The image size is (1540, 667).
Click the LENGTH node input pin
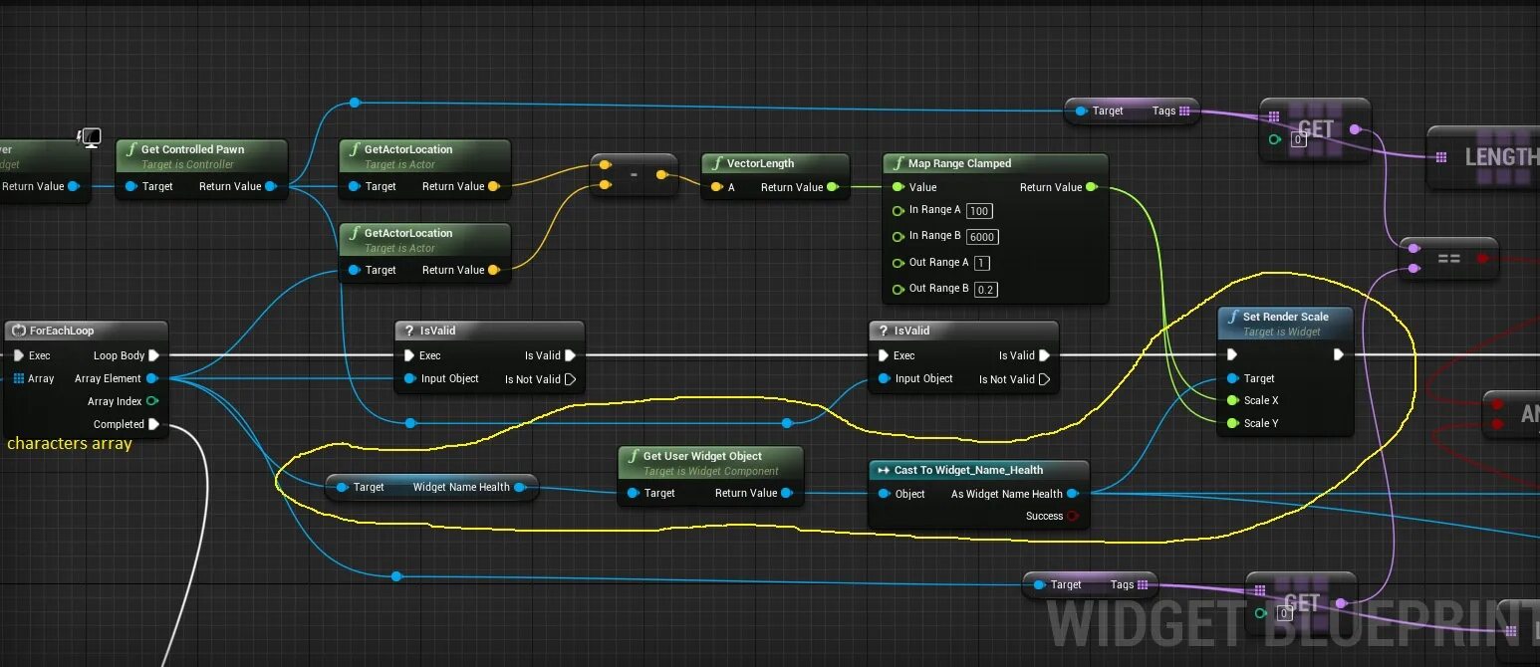(x=1441, y=157)
